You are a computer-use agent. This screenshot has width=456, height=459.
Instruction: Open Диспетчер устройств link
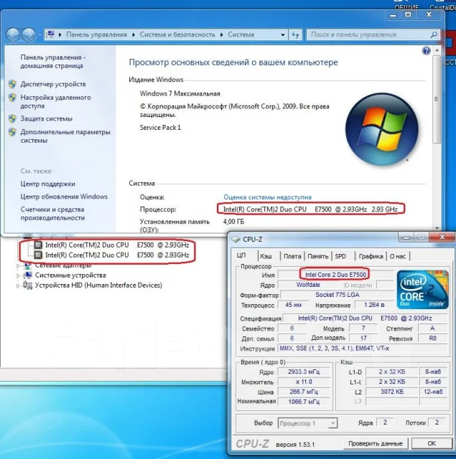[53, 85]
